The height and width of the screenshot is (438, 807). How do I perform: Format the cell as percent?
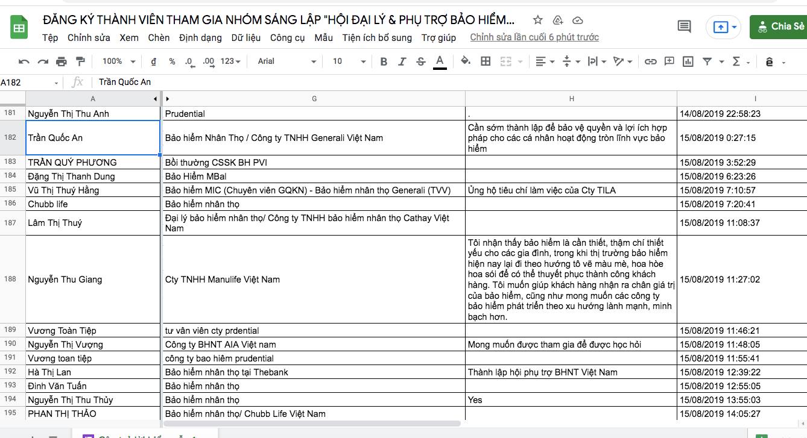[172, 61]
